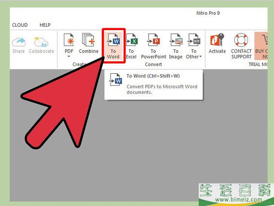Click the PDF create icon
Viewport: 274px width, 206px height.
[69, 40]
